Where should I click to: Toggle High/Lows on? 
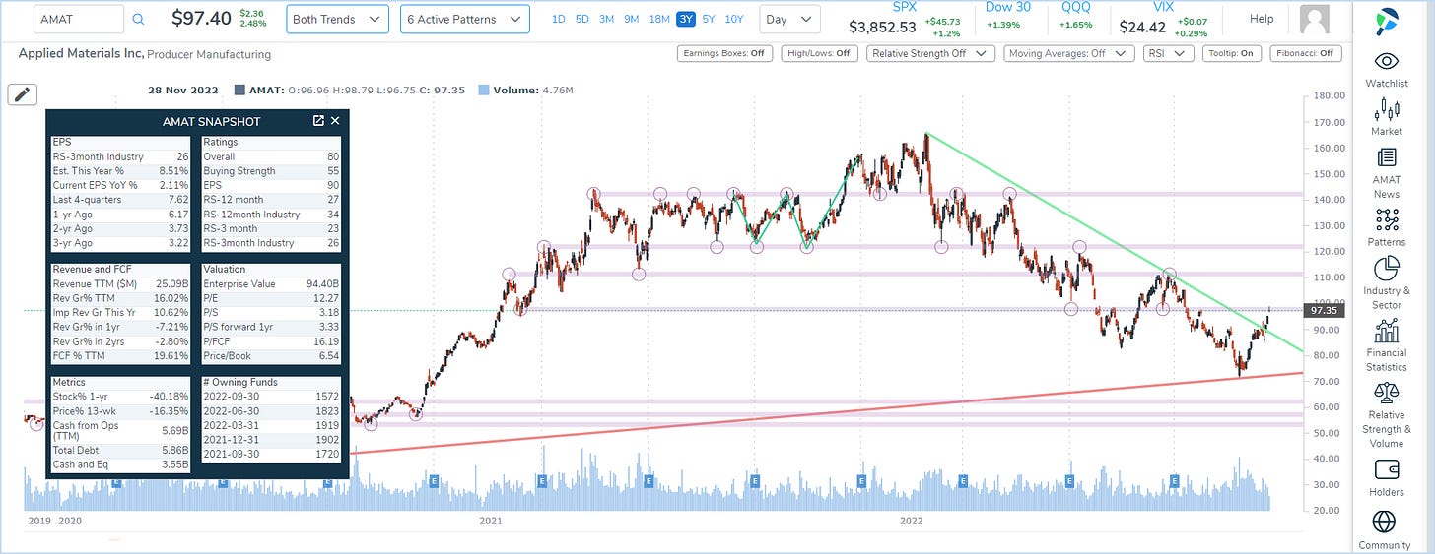coord(820,53)
